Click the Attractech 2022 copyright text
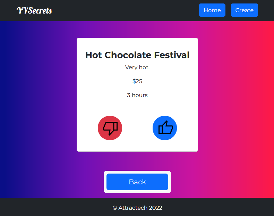Image resolution: width=274 pixels, height=216 pixels. coord(137,208)
